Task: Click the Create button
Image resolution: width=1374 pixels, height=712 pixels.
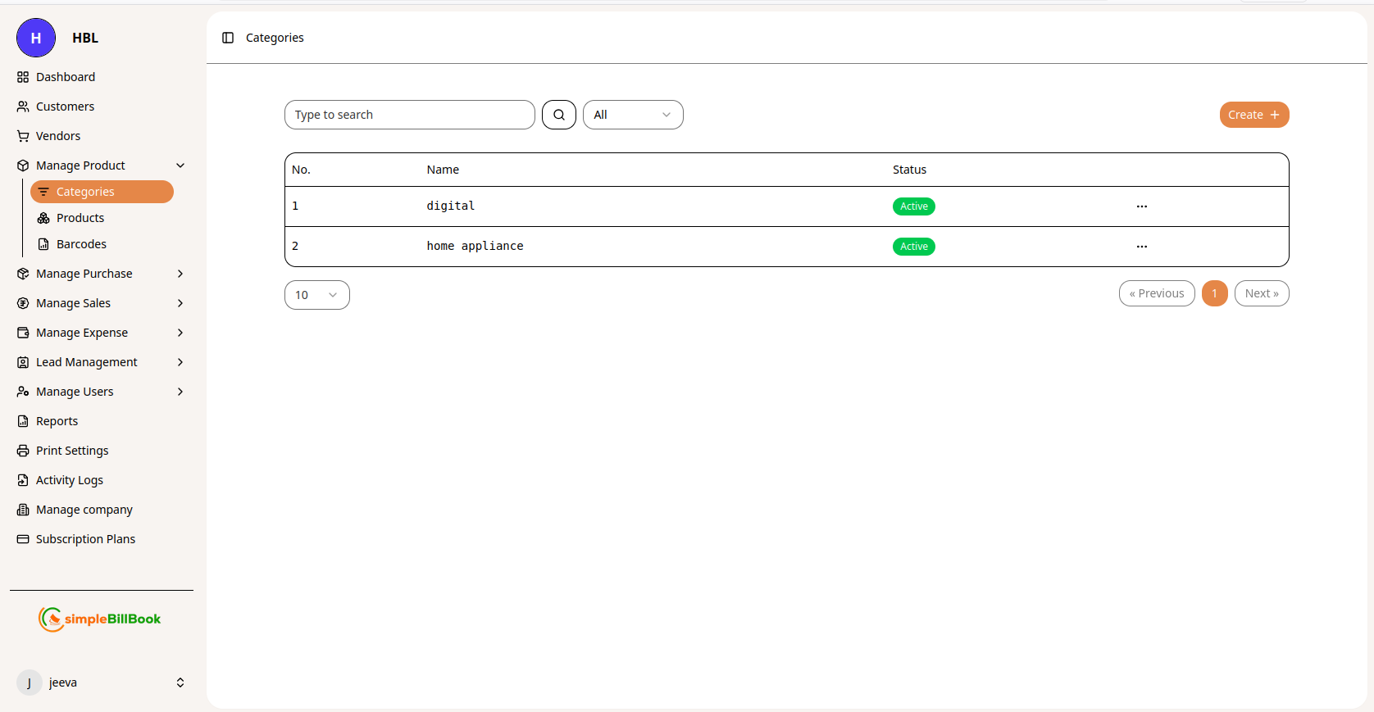Action: pyautogui.click(x=1253, y=115)
